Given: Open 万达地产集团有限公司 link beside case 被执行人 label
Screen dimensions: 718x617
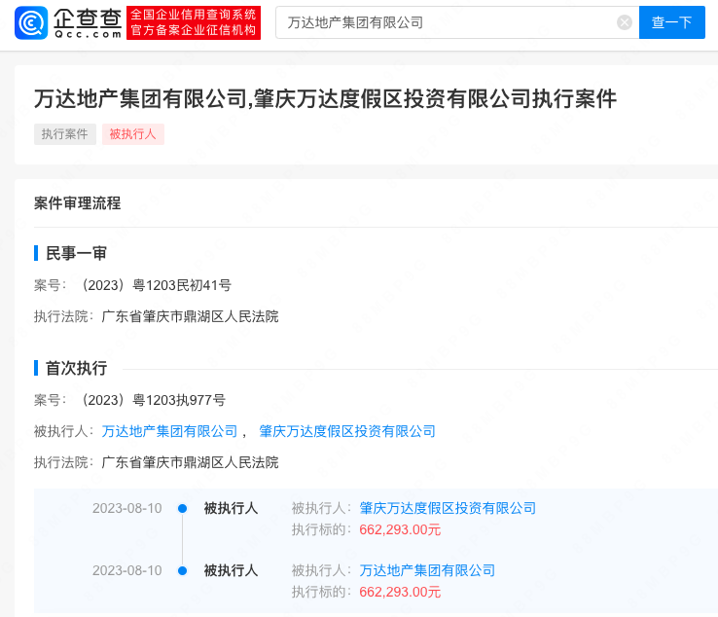Looking at the screenshot, I should tap(169, 431).
